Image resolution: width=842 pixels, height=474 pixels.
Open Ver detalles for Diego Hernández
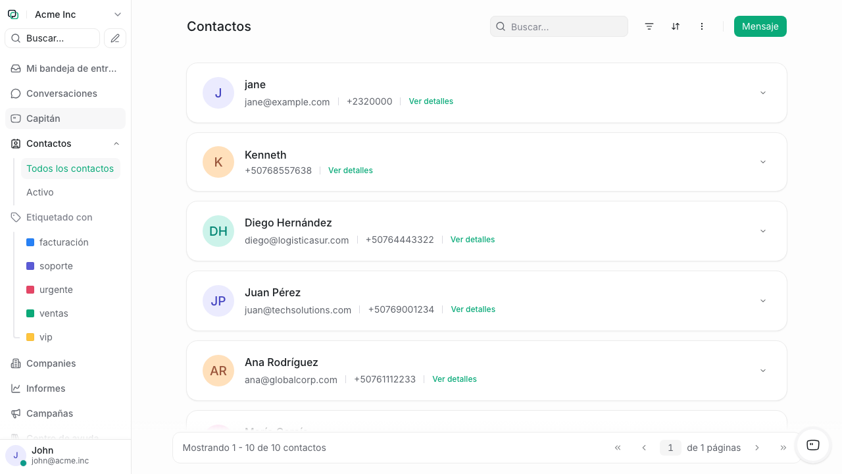tap(472, 239)
